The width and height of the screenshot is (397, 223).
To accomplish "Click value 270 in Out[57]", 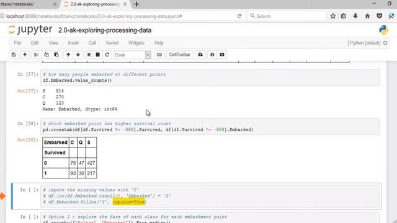I will tap(60, 97).
